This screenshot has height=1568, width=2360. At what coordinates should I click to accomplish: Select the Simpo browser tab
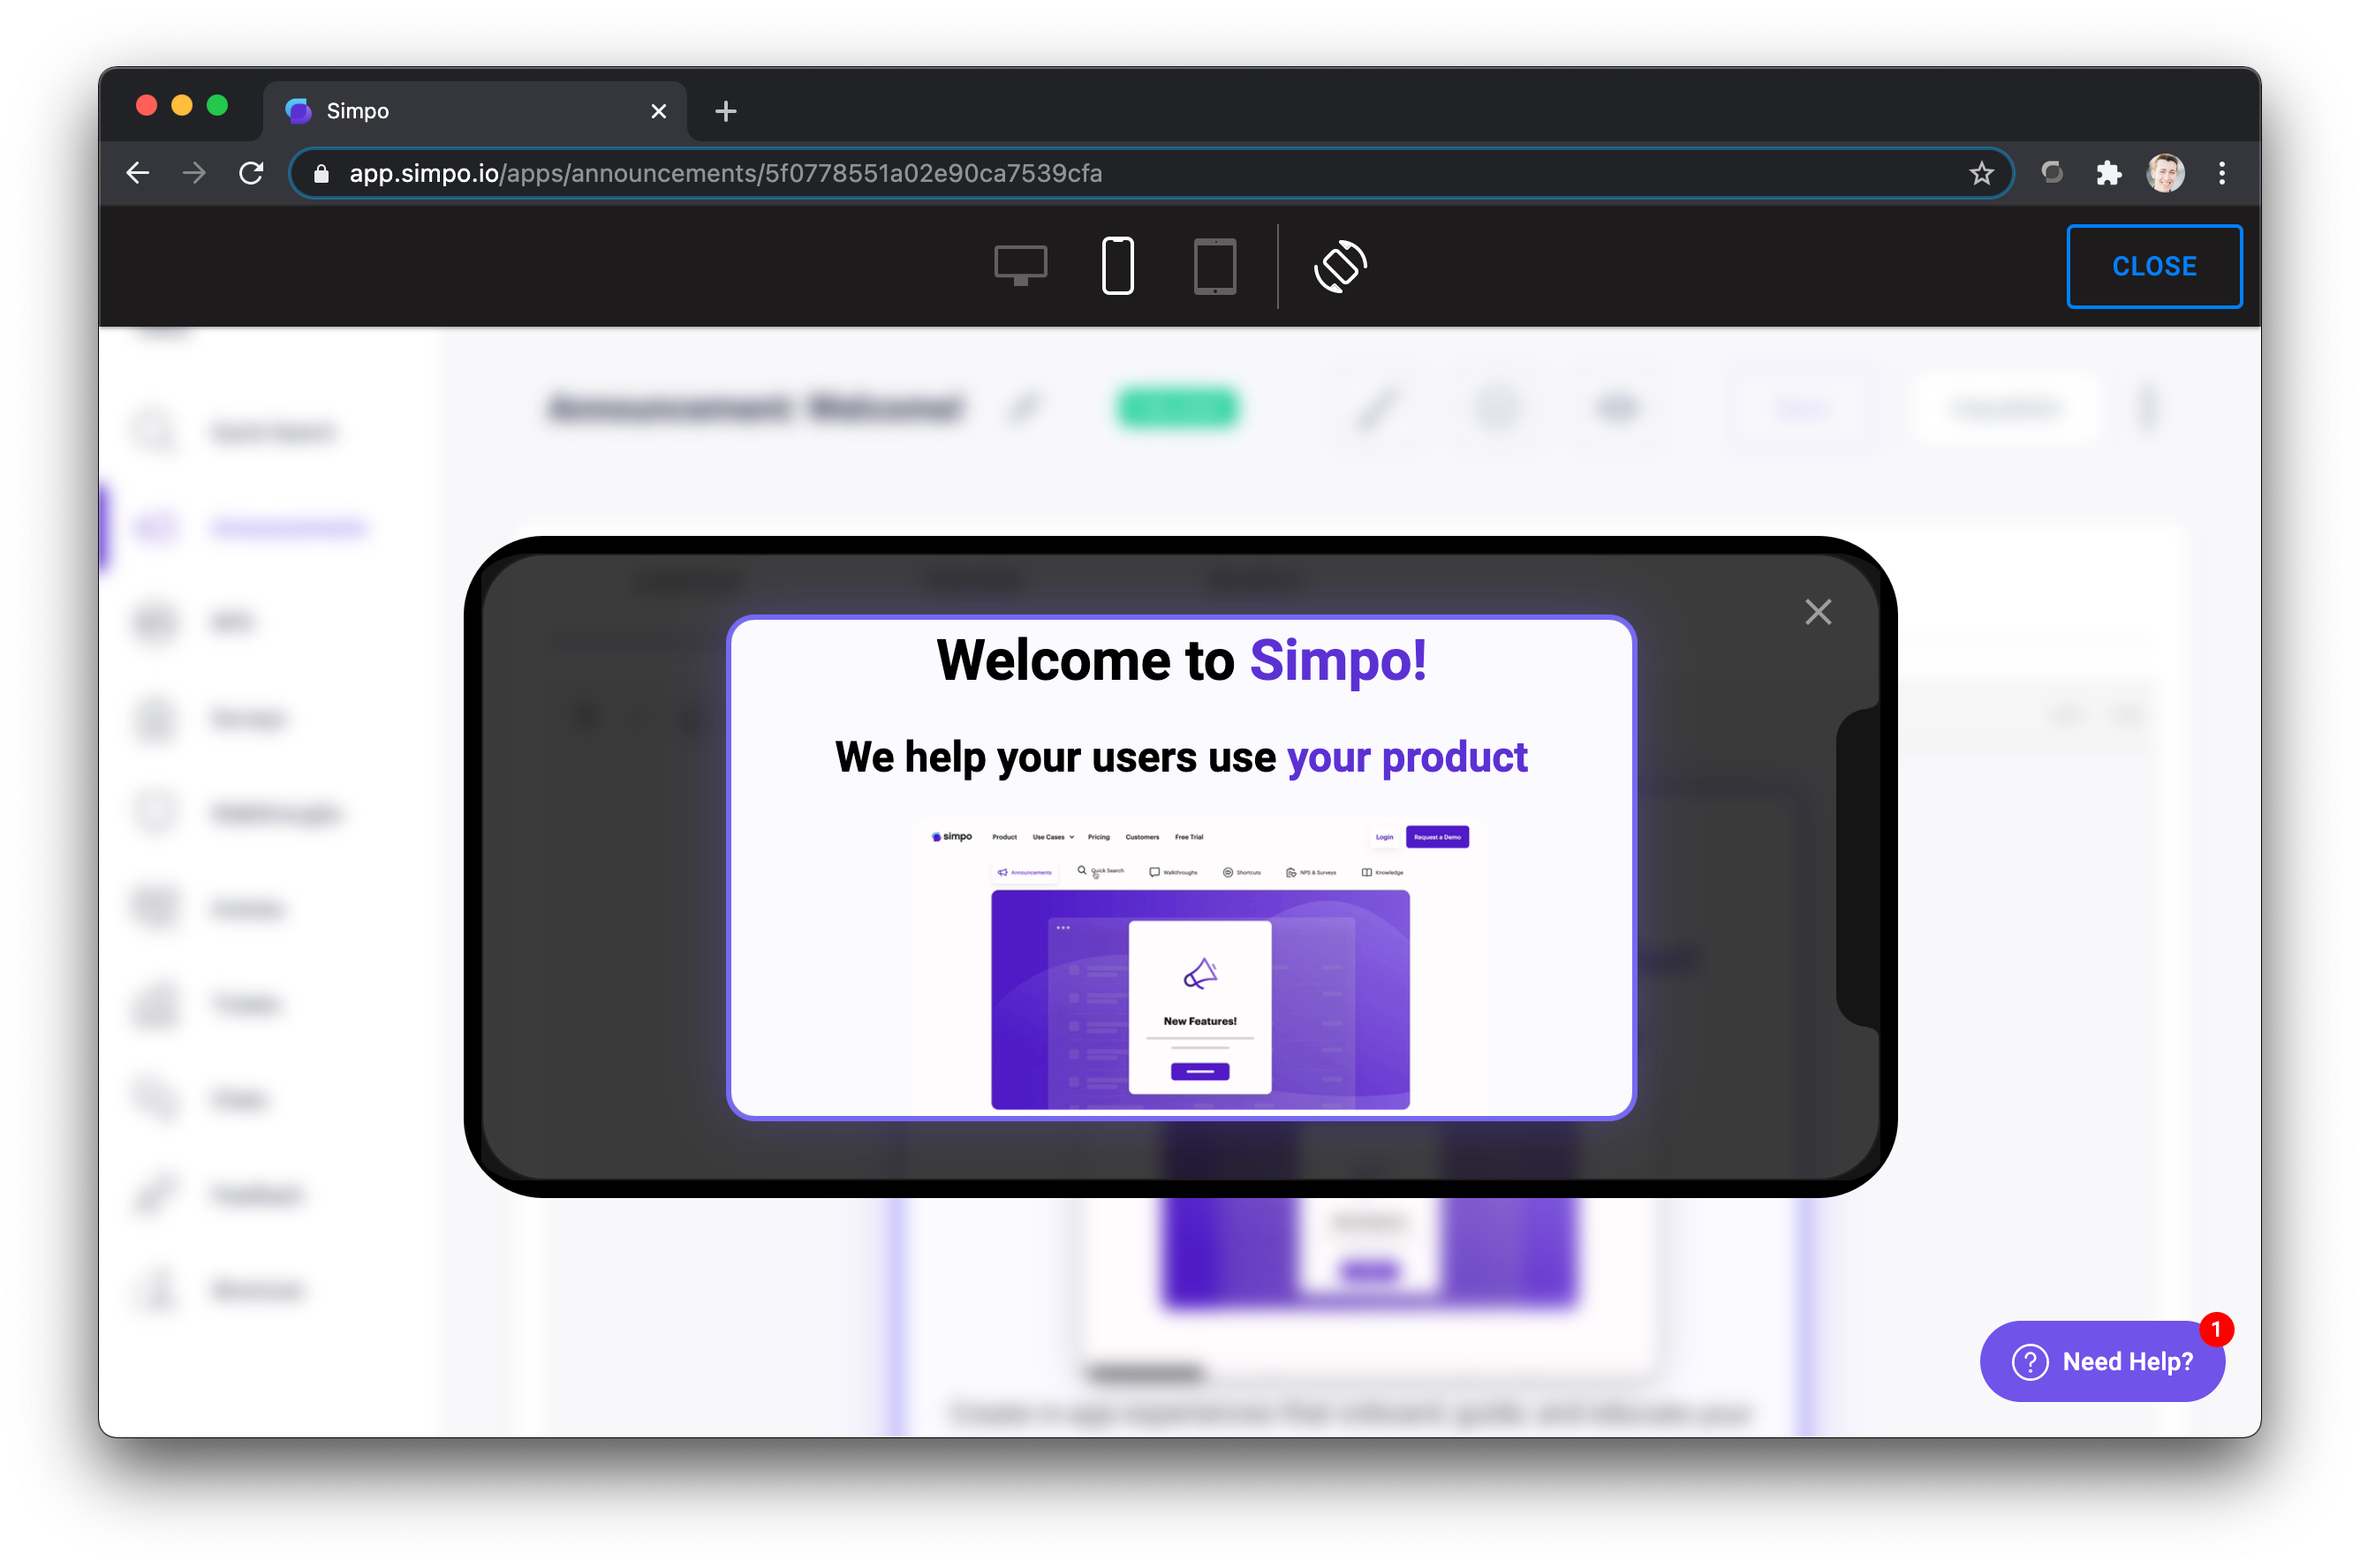(x=474, y=111)
